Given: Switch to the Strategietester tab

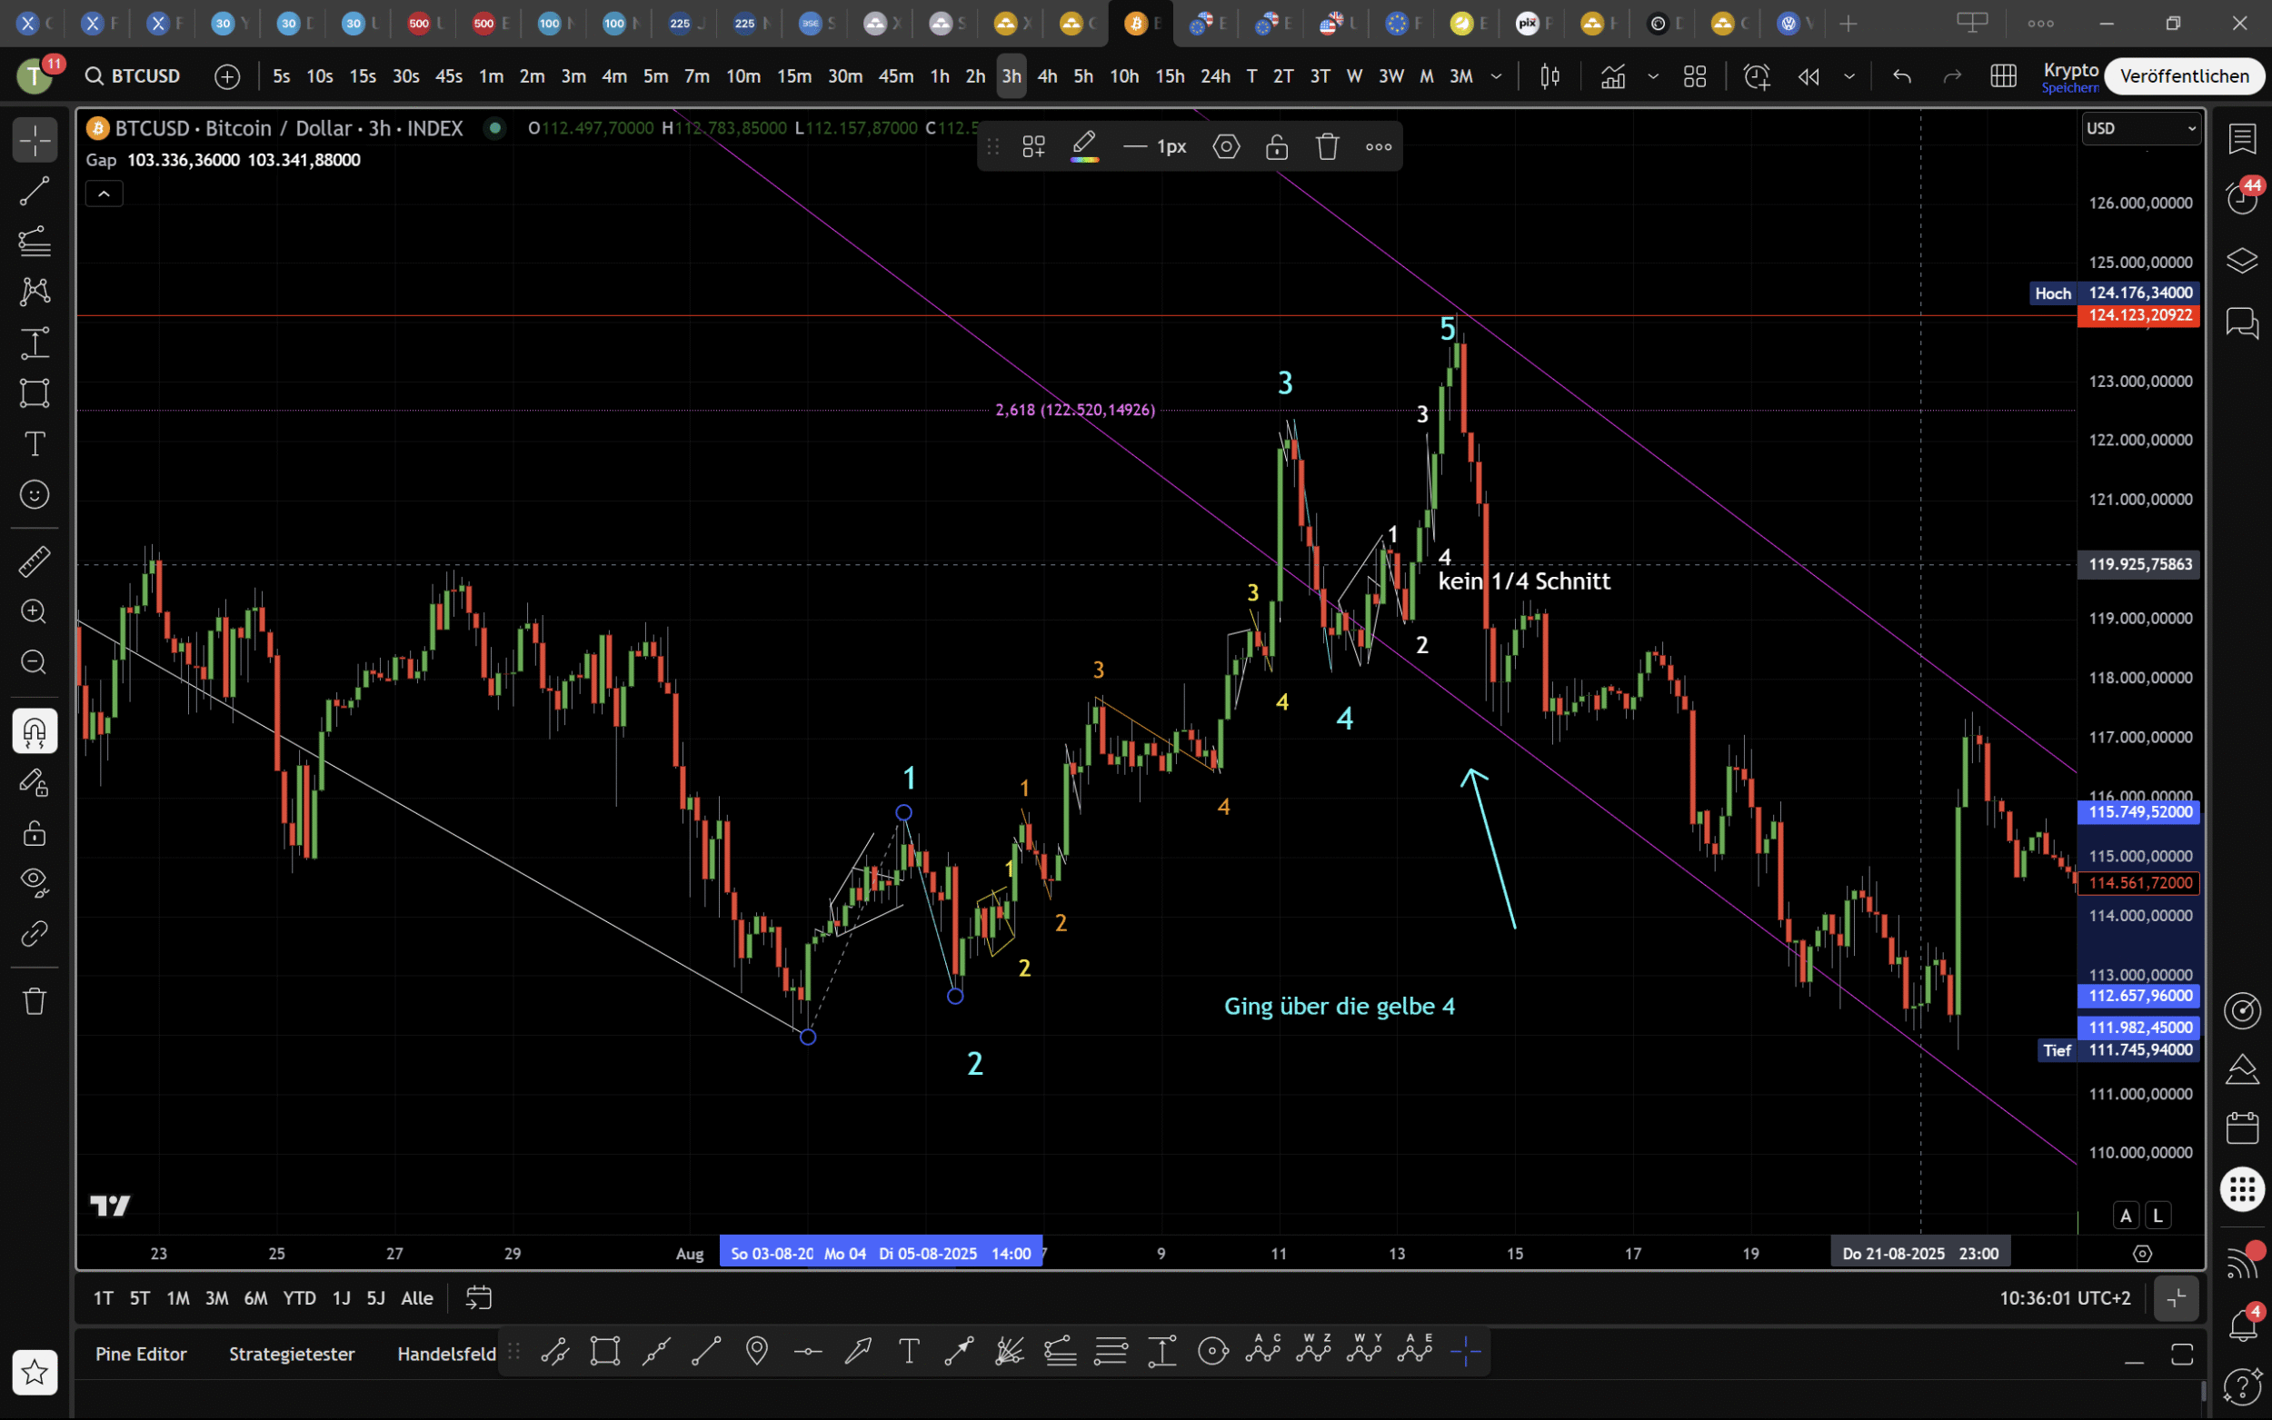Looking at the screenshot, I should point(291,1354).
